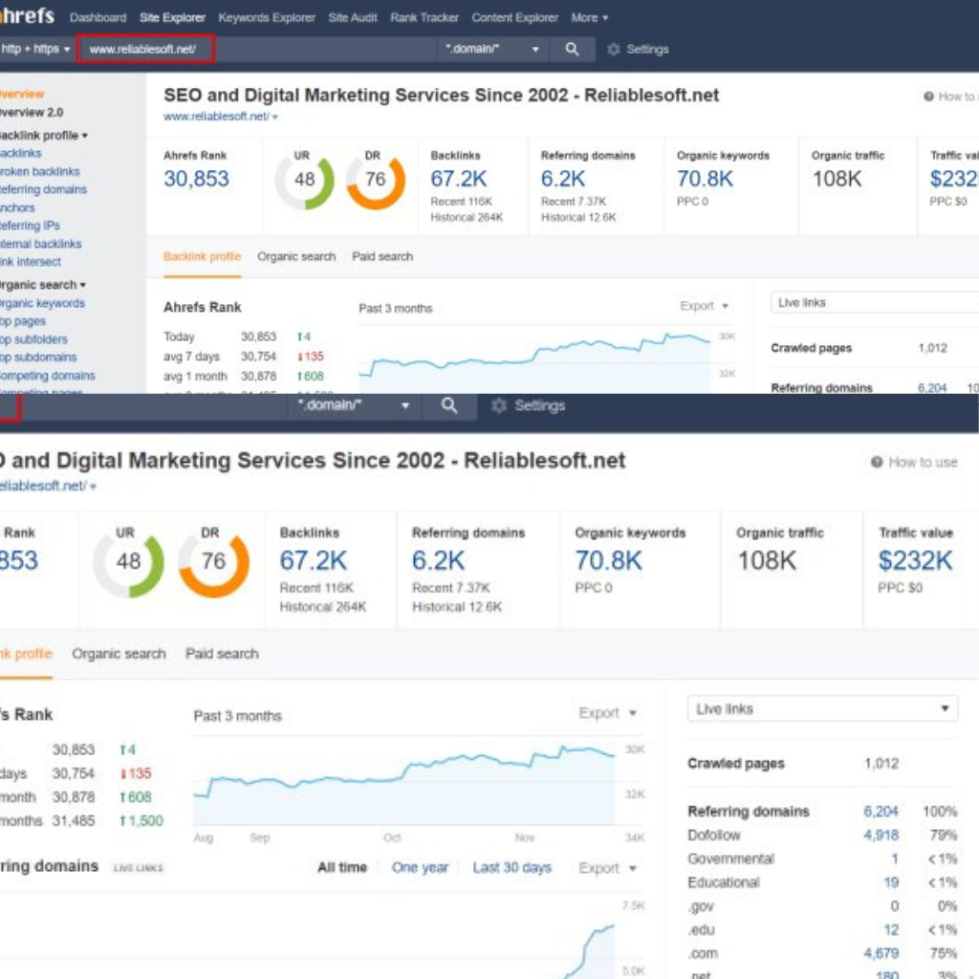Click the Ahrefs logo
The width and height of the screenshot is (979, 979).
[x=27, y=15]
